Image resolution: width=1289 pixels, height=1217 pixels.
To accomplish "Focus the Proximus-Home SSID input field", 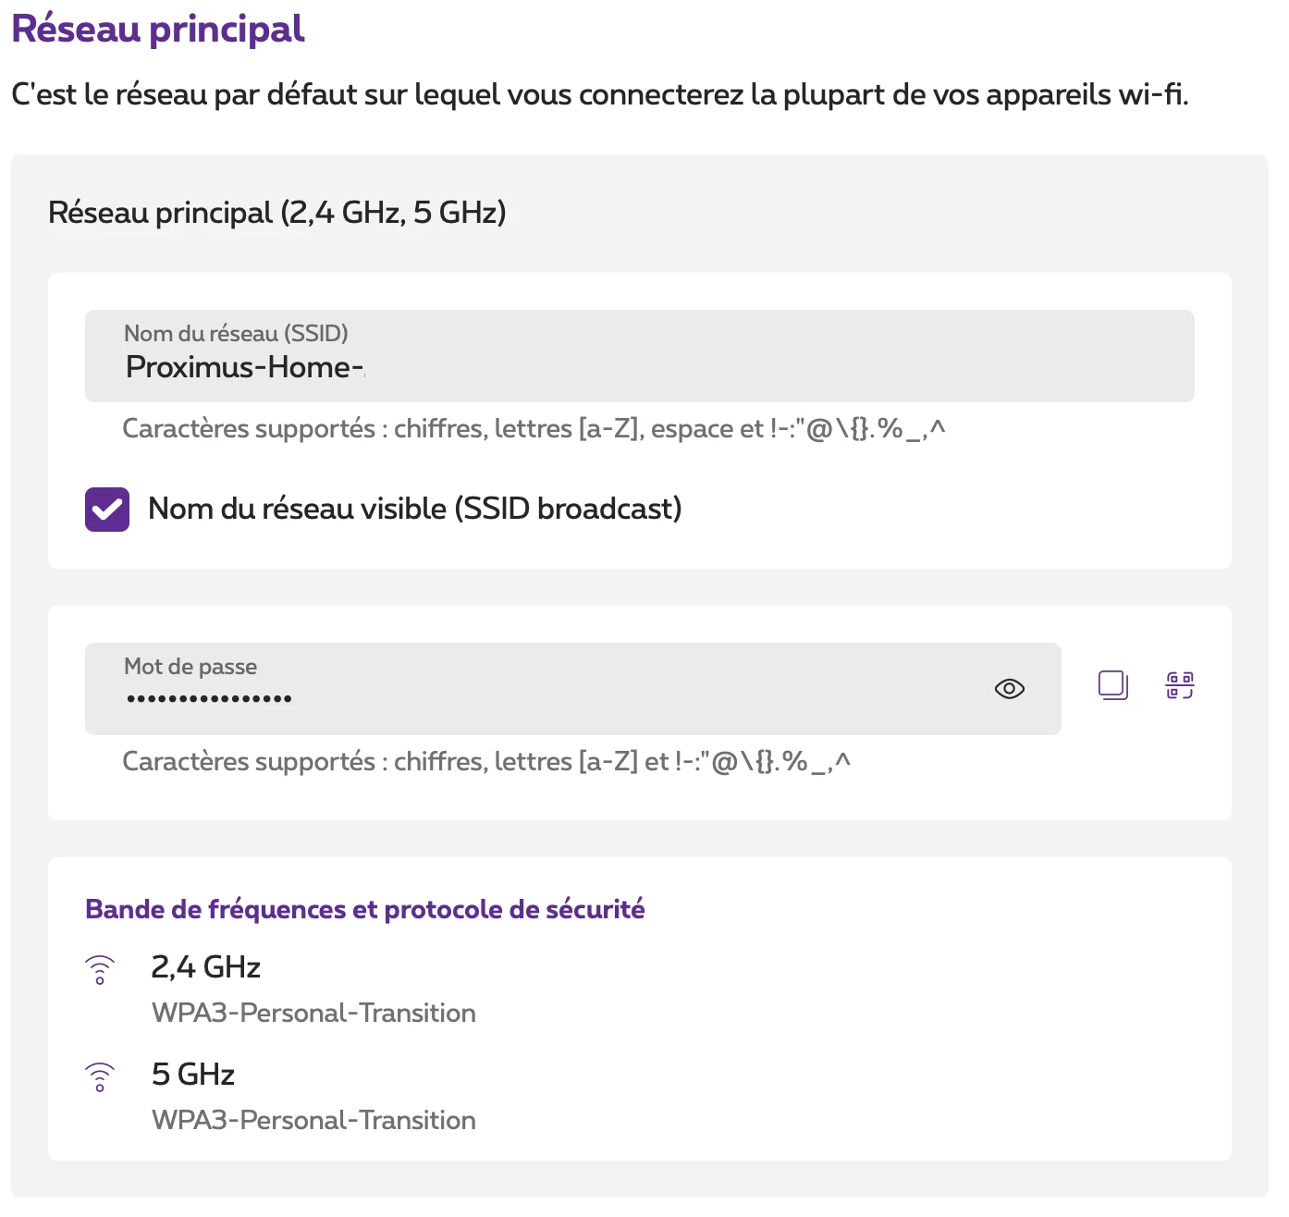I will tap(638, 367).
